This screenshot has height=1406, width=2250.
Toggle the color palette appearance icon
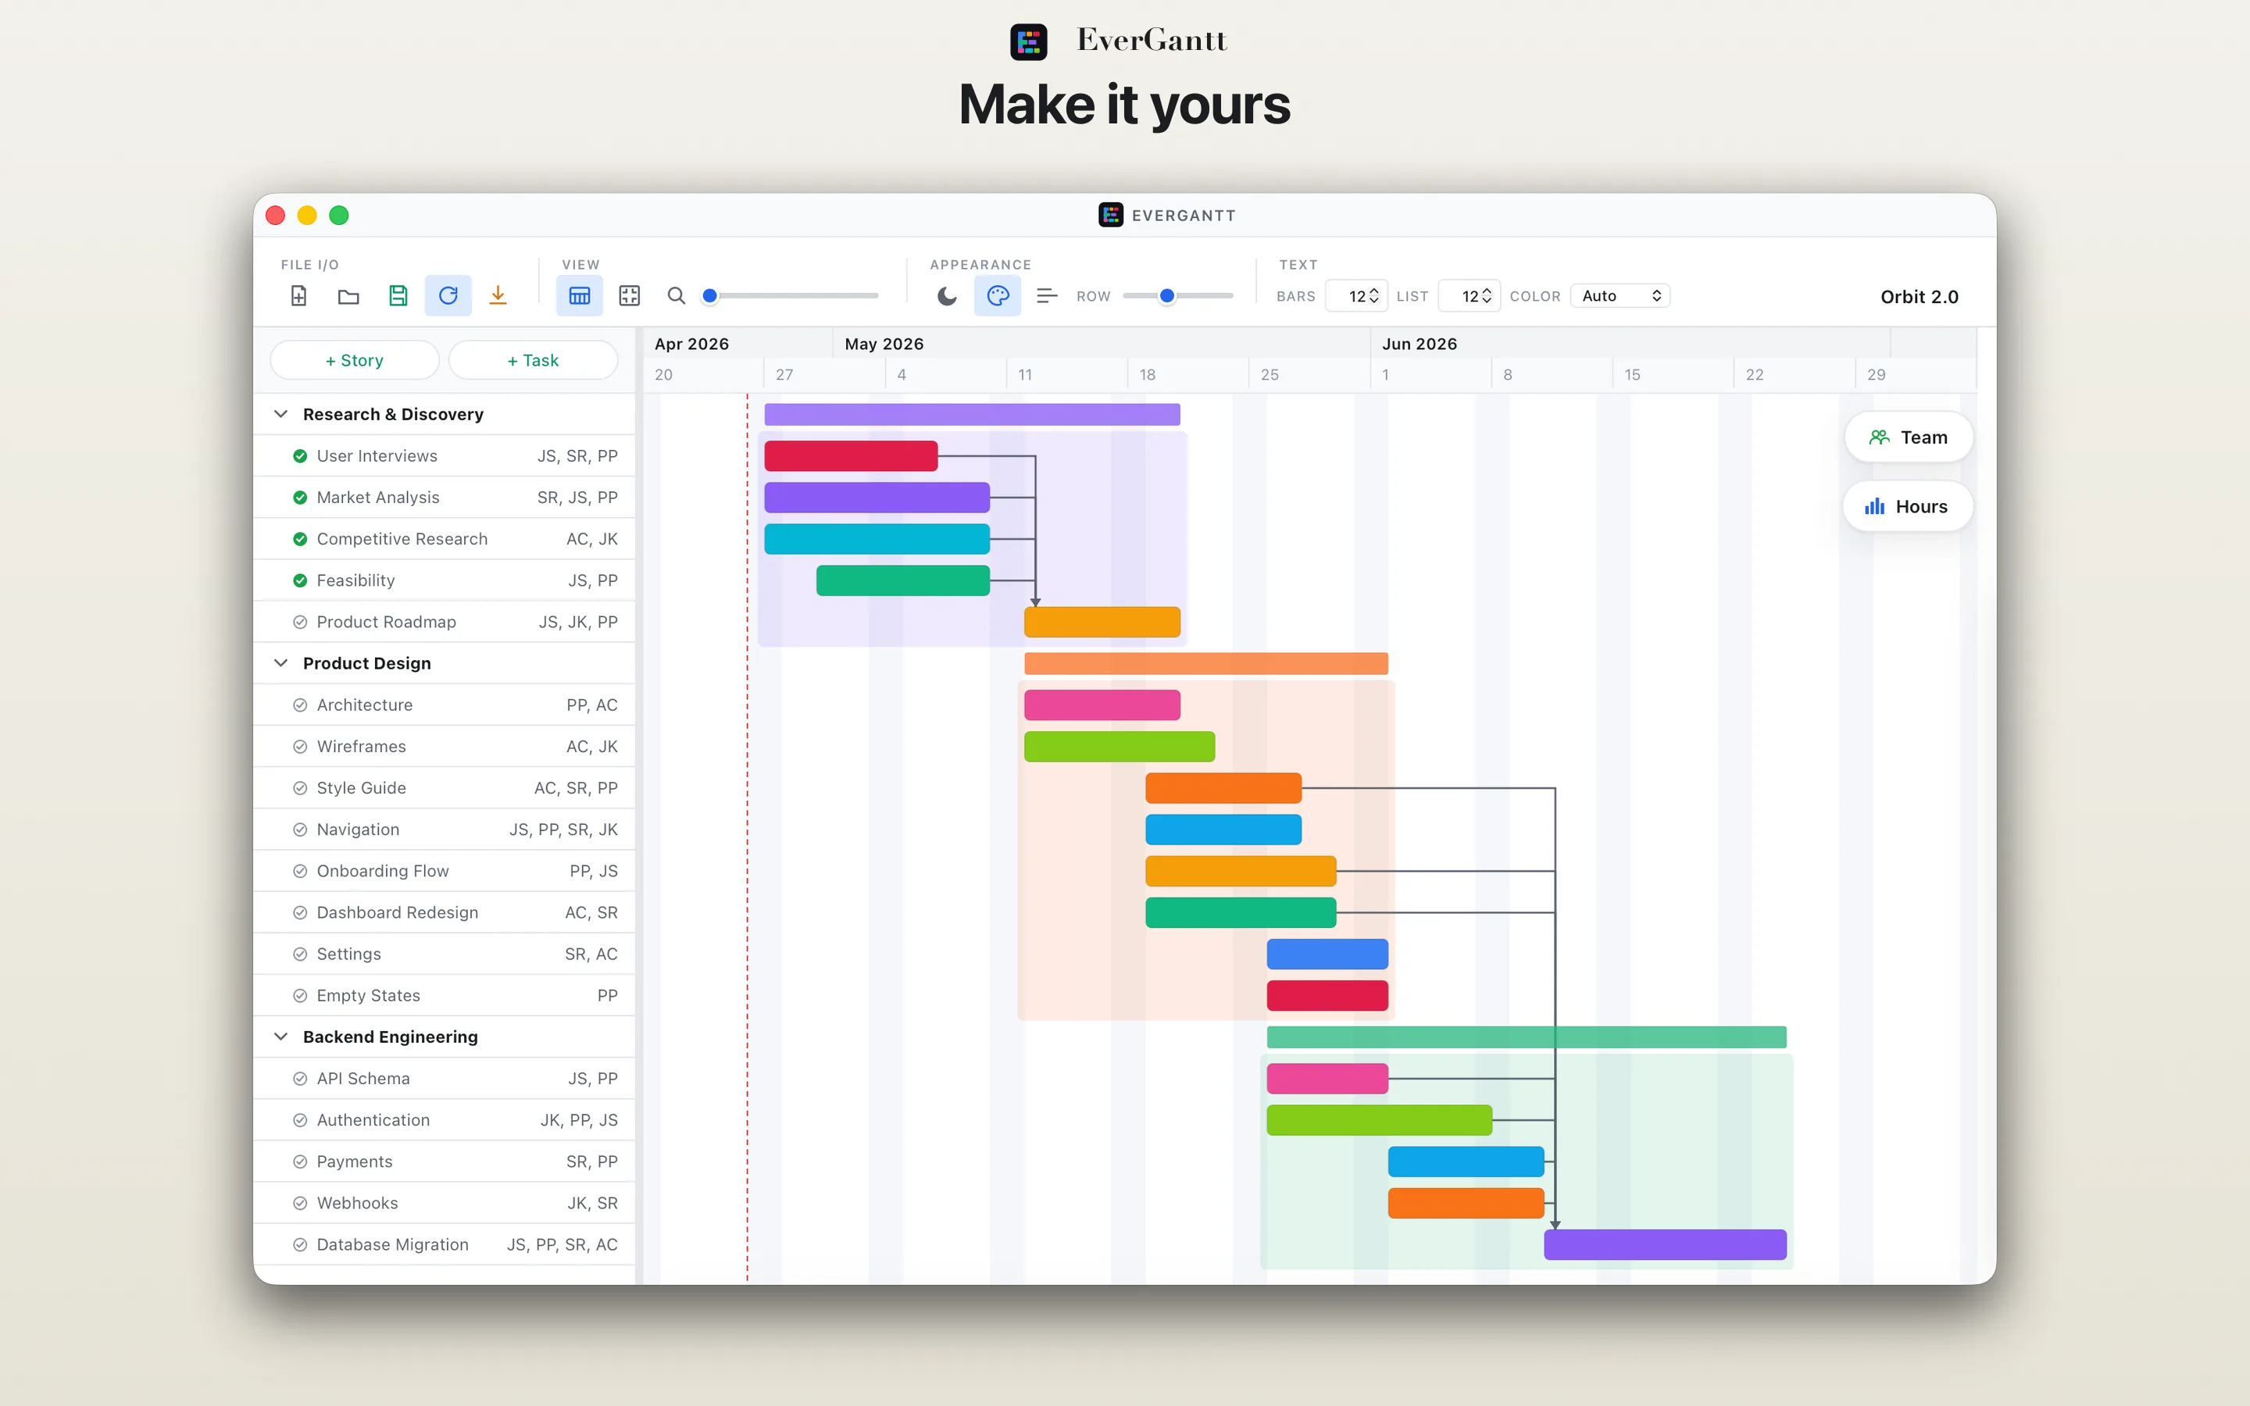(998, 296)
